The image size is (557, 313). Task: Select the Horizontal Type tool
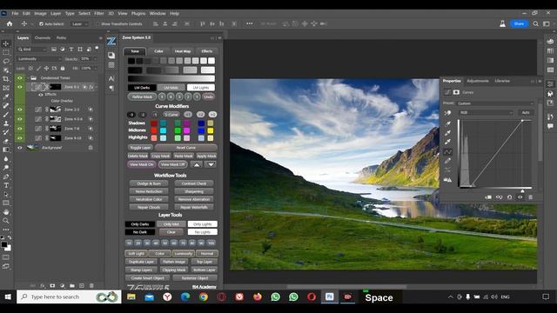[6, 185]
